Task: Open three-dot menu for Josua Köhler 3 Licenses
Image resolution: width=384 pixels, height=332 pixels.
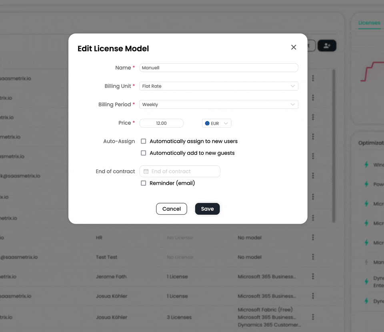Action: coord(313,317)
